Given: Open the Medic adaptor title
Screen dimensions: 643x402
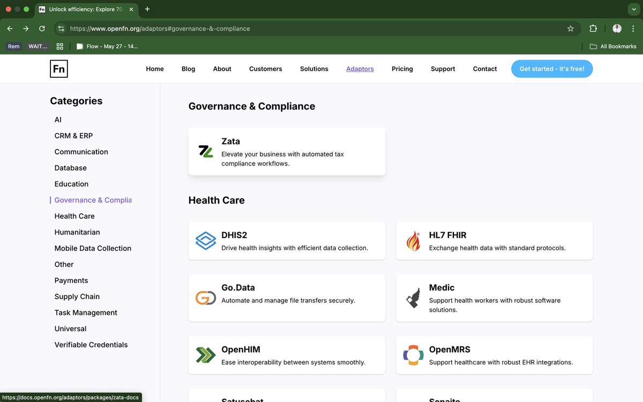Looking at the screenshot, I should [442, 288].
